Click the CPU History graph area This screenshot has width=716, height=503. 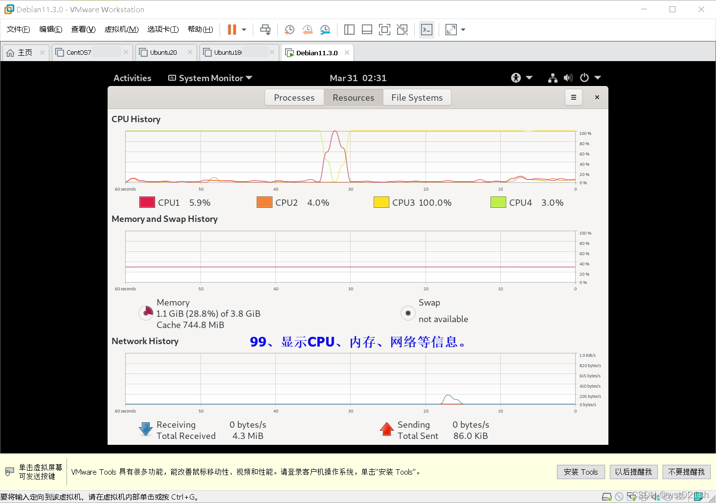(350, 156)
